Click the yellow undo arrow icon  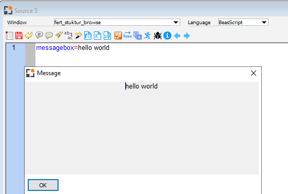point(29,36)
